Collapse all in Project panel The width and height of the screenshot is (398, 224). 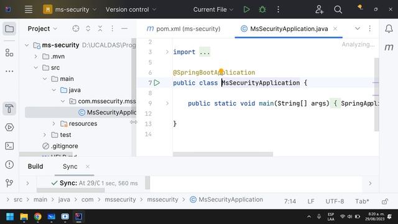100,29
